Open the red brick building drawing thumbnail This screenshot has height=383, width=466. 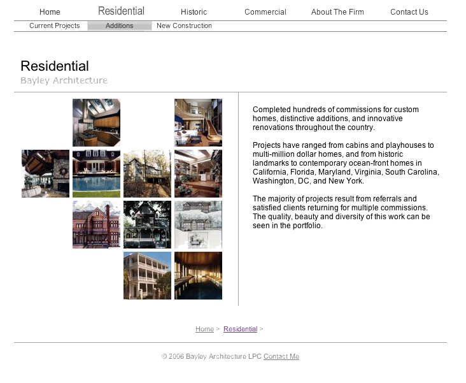tap(96, 225)
